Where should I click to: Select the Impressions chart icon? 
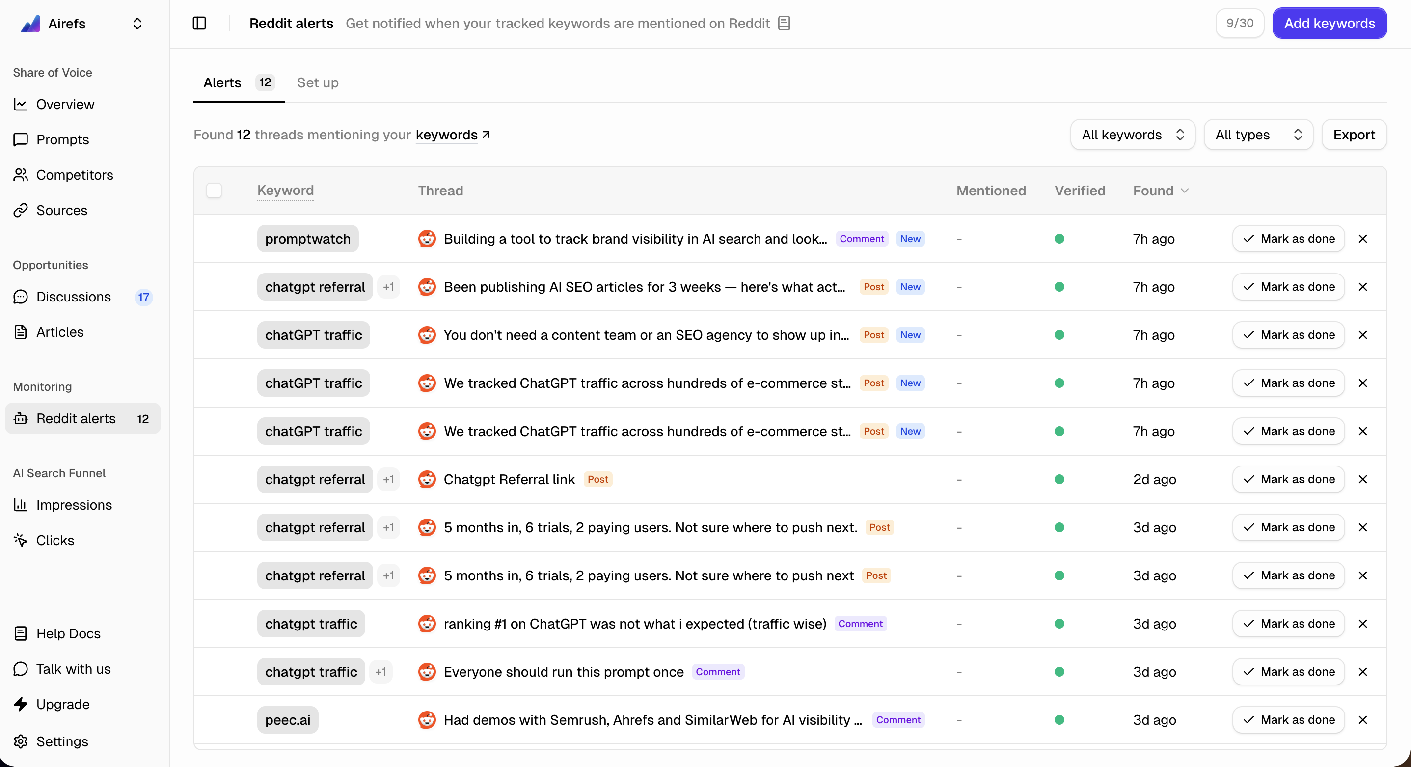(x=20, y=505)
